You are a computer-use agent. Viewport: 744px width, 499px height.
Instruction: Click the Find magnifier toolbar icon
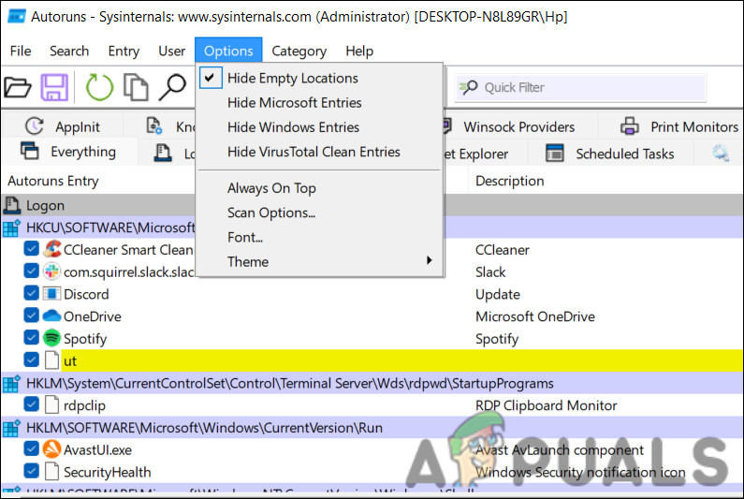pos(172,87)
